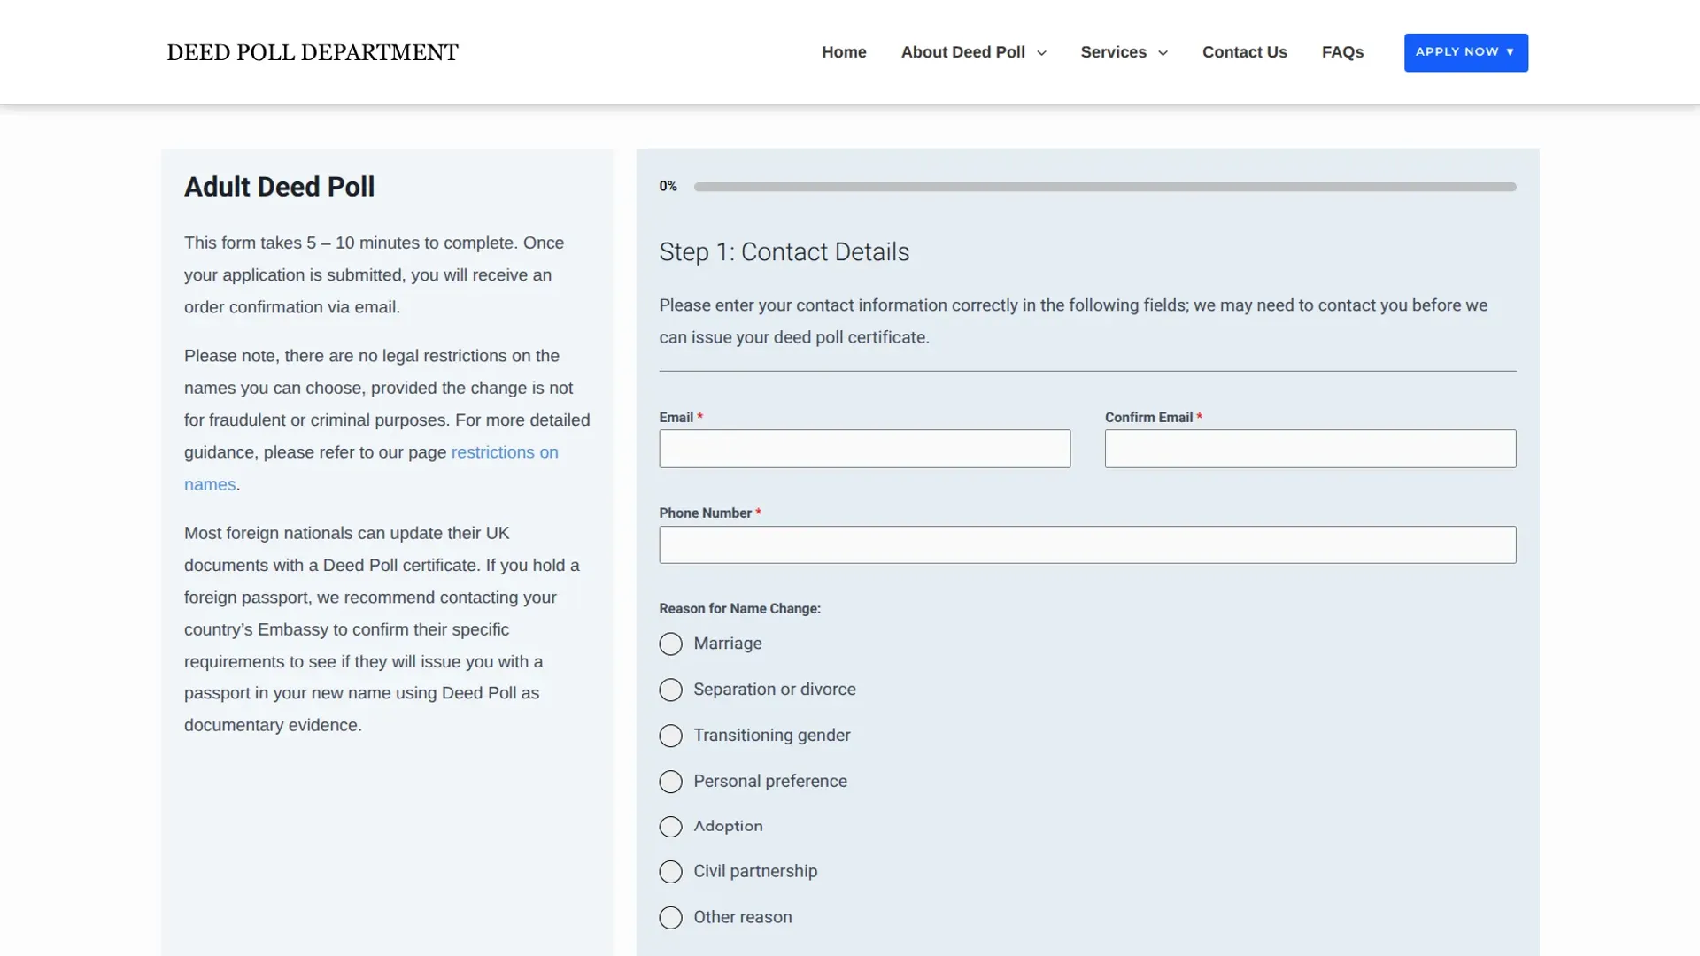Click the form progress bar
Image resolution: width=1700 pixels, height=956 pixels.
1105,187
